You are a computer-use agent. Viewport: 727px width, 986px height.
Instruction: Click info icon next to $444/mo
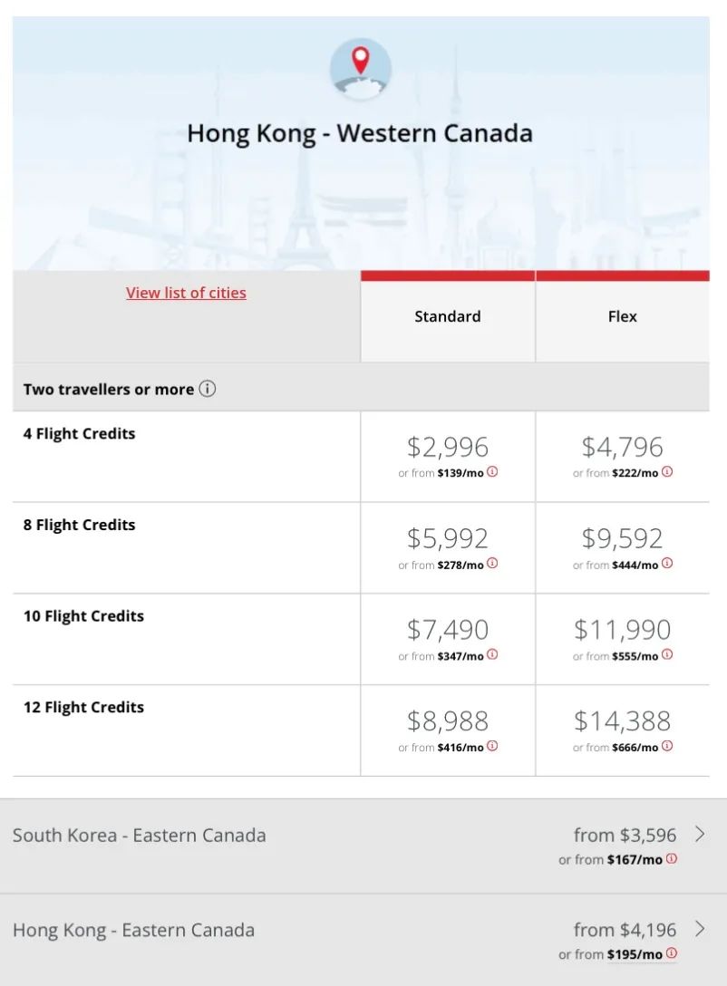[x=667, y=563]
